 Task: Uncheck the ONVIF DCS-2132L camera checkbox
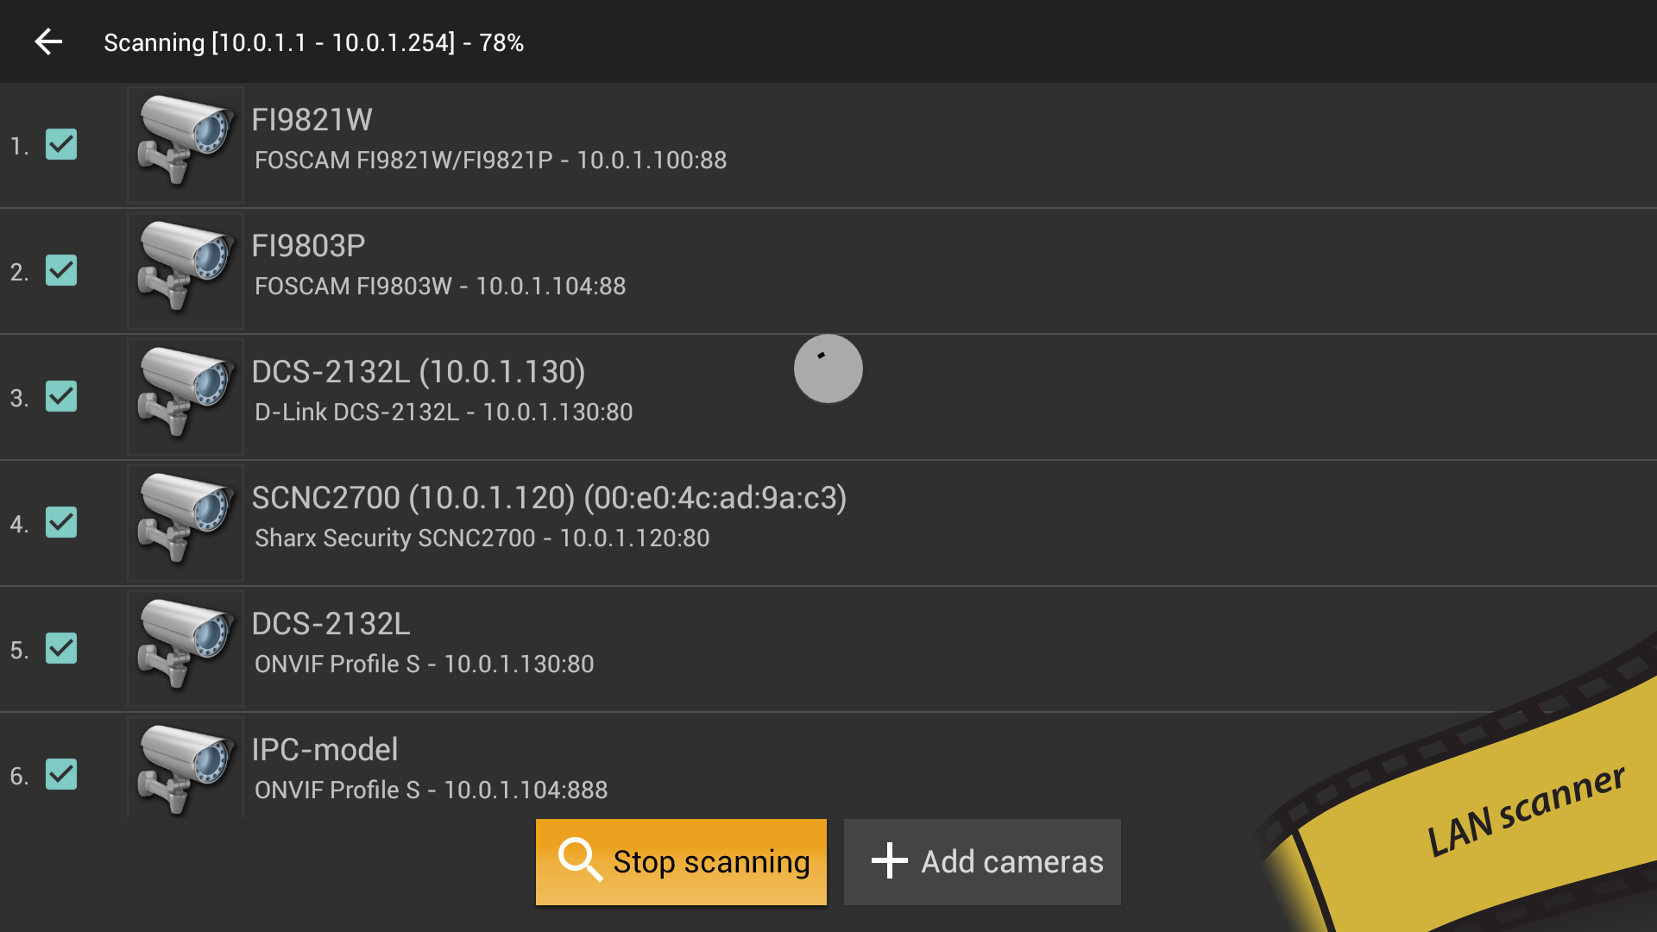click(x=61, y=649)
